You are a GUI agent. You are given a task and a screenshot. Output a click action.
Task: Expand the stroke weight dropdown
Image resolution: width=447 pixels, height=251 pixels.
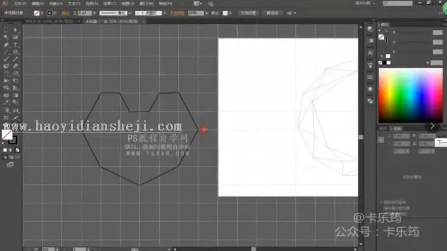coord(94,13)
